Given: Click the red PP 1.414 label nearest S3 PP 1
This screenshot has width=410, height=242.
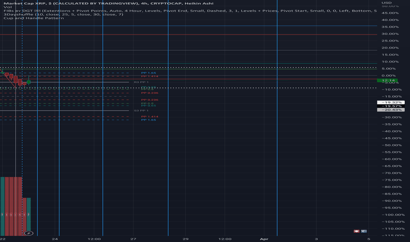Looking at the screenshot, I should (150, 117).
